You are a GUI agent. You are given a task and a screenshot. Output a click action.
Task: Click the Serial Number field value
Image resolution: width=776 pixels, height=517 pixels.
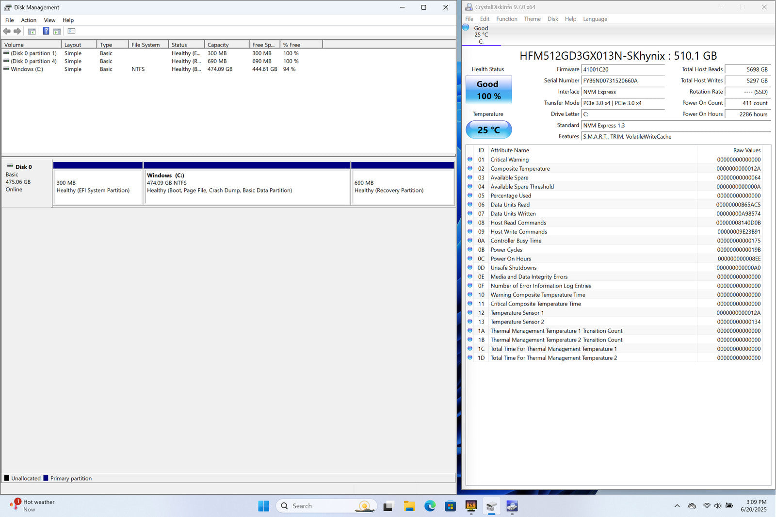coord(623,81)
